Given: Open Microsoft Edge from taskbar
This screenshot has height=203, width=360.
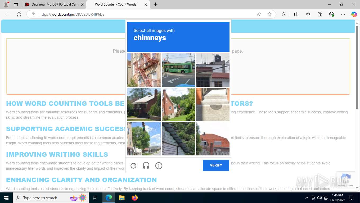Looking at the screenshot, I should coord(109,198).
